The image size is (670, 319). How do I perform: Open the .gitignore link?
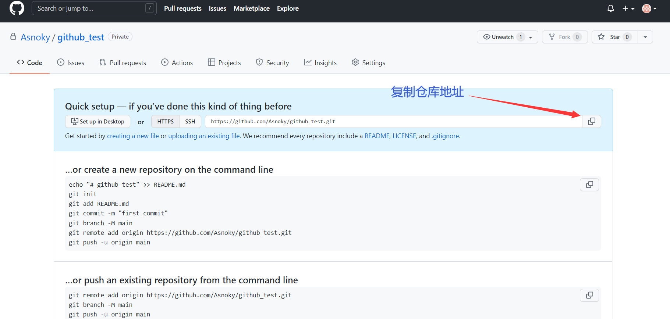click(445, 136)
